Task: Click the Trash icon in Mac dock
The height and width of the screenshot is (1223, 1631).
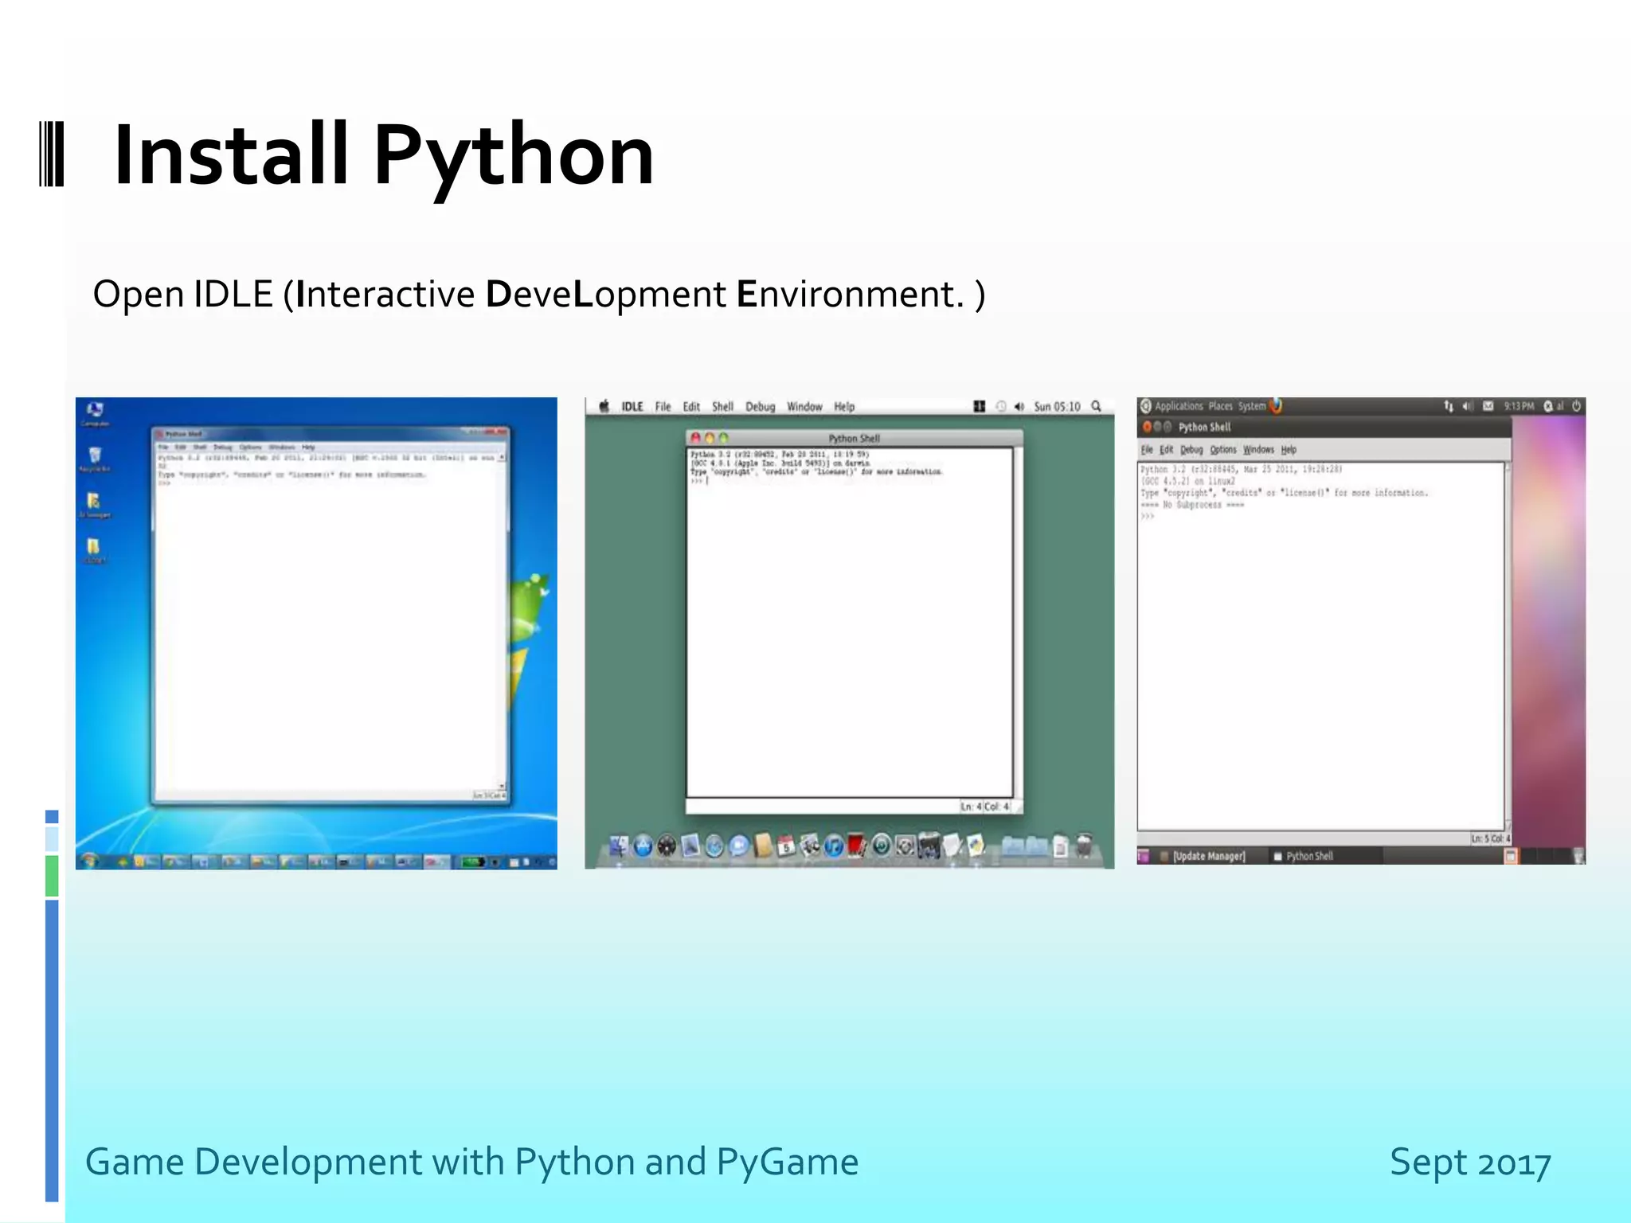Action: pos(1084,846)
